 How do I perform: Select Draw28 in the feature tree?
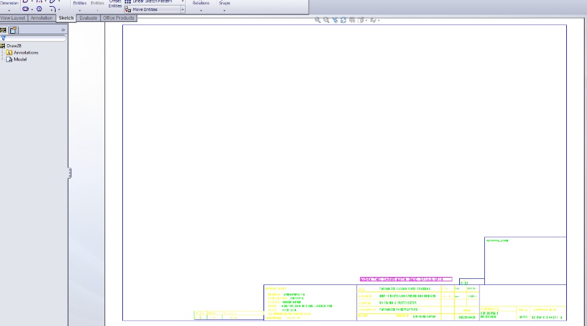tap(14, 46)
